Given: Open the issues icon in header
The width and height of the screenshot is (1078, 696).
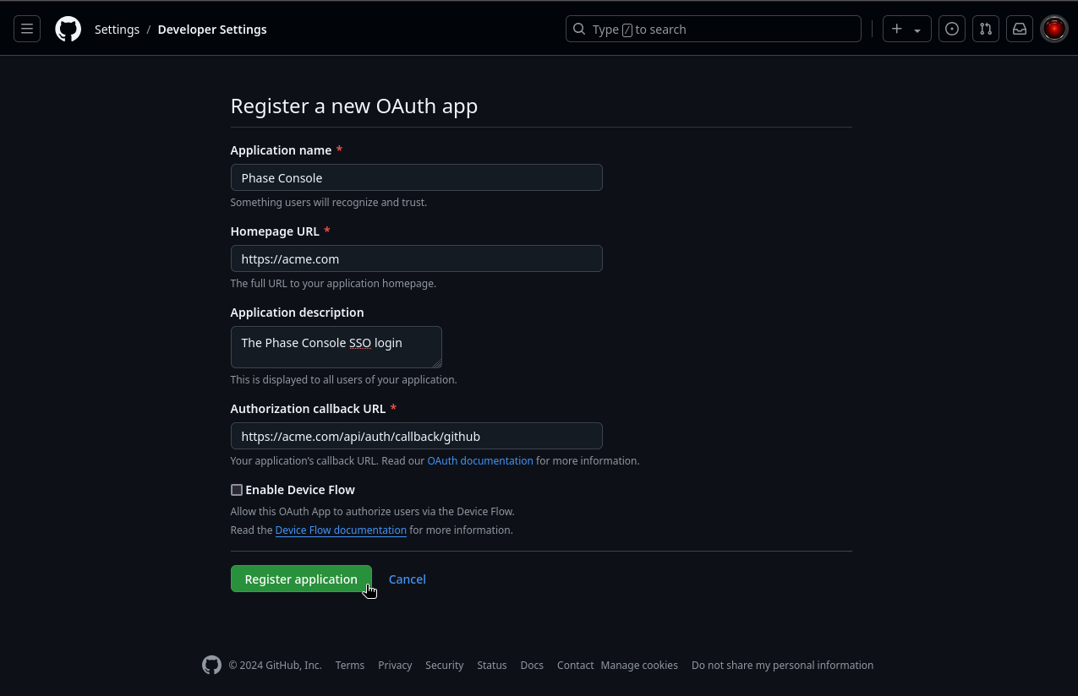Looking at the screenshot, I should (x=952, y=29).
